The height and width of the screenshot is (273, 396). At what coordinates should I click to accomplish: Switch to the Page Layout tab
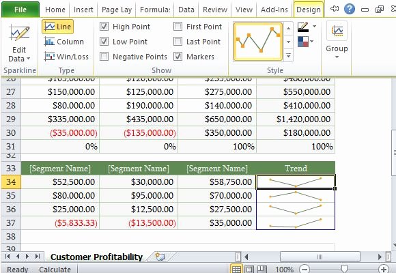click(117, 10)
